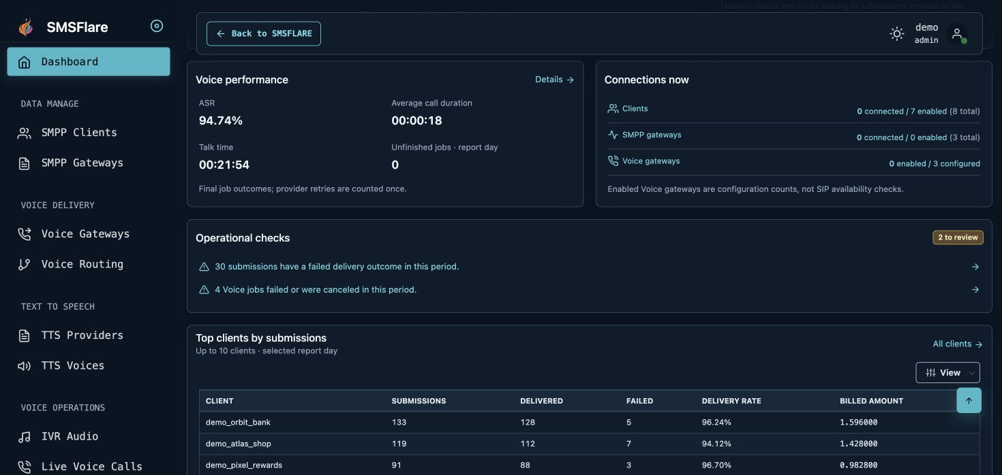Click the 2 to review badge

tap(958, 237)
